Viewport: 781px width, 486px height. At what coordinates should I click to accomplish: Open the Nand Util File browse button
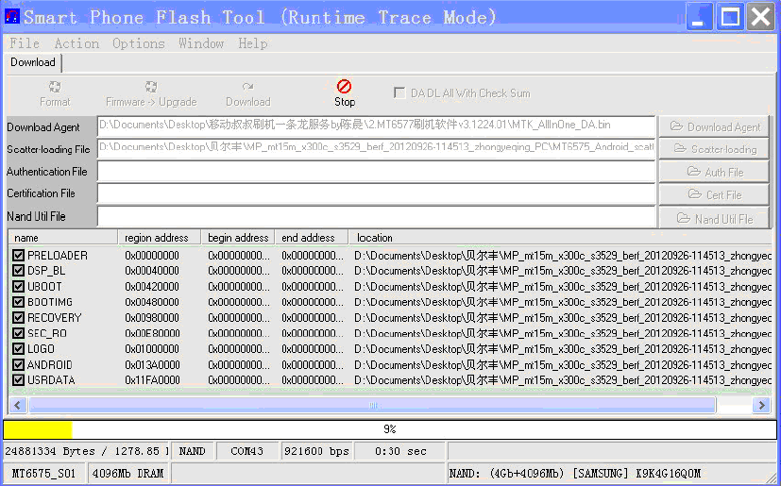pos(714,219)
